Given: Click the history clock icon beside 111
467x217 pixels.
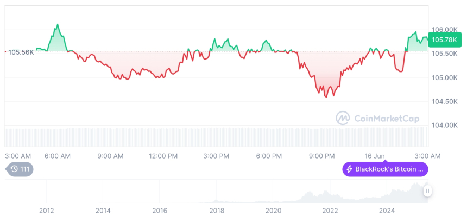Looking at the screenshot, I should [x=15, y=169].
